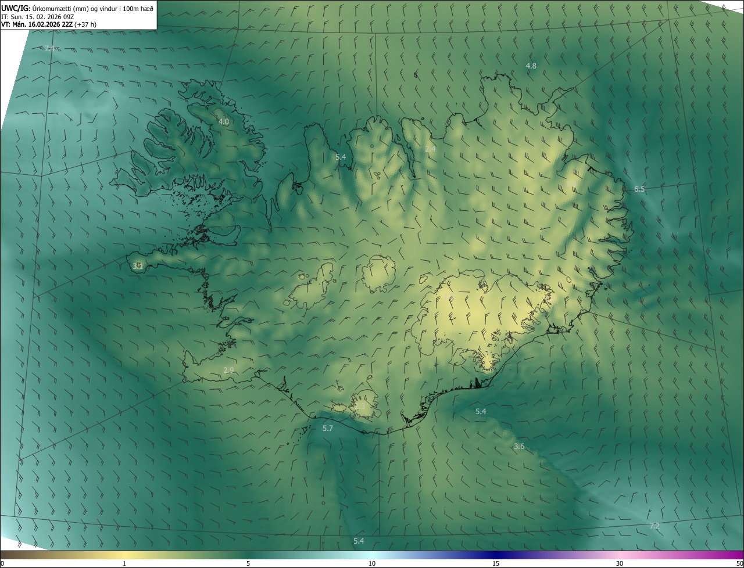Select the 30 mm tick on the colorbar
This screenshot has width=744, height=568.
[x=620, y=563]
